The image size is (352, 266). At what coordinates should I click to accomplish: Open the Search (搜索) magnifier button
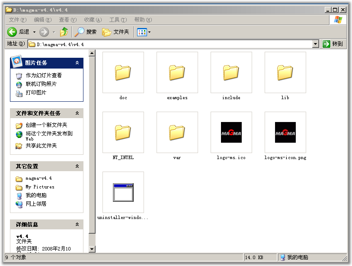point(86,32)
